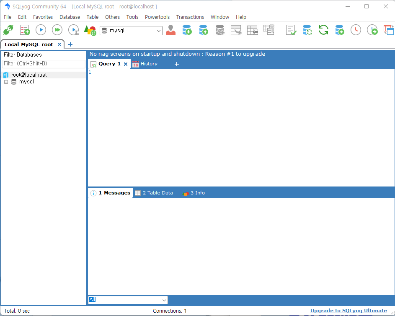Viewport: 395px width, 316px height.
Task: Expand the mysql database tree node
Action: [6, 82]
